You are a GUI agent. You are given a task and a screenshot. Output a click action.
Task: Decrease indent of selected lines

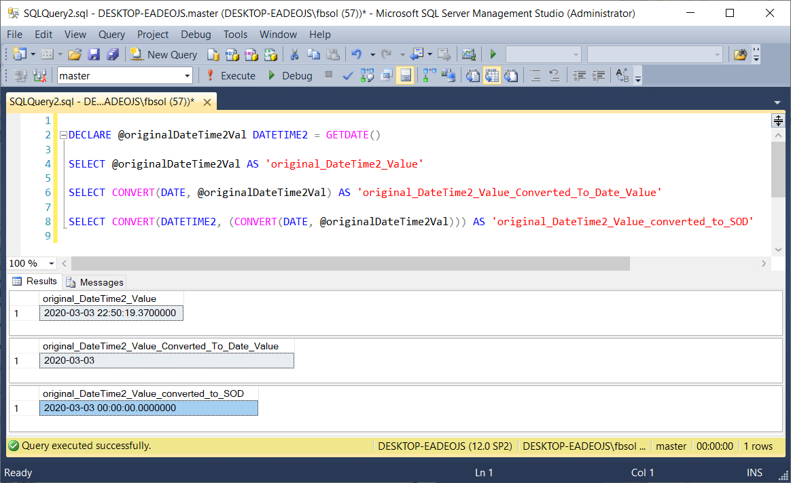[x=579, y=75]
